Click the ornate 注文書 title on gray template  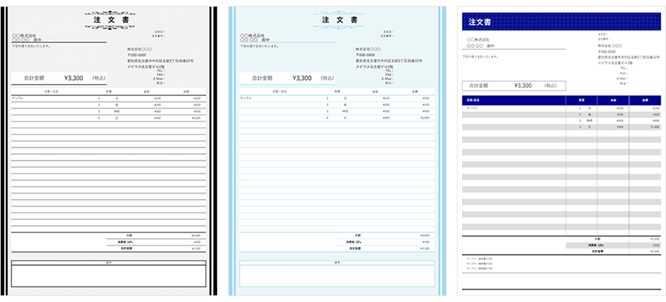tap(109, 20)
